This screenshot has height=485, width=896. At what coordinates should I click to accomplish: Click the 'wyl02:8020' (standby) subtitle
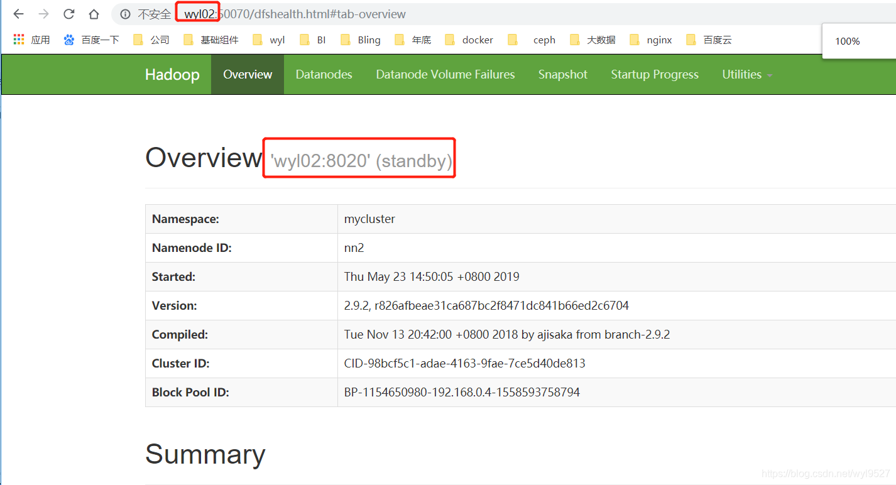point(361,161)
